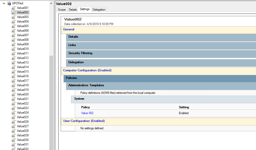The image size is (256, 150).
Task: Click the Value030 GPO link icon
Action: [14, 140]
